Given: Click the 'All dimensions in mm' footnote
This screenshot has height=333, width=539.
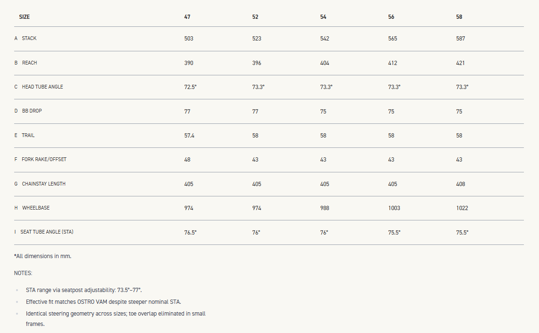Looking at the screenshot, I should 42,256.
